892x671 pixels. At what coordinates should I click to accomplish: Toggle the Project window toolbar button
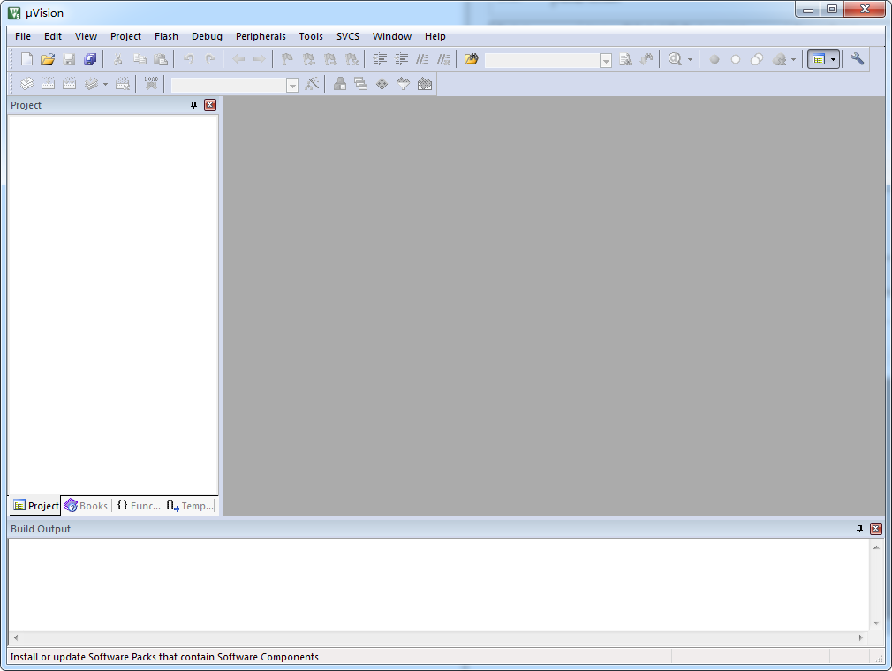tap(819, 59)
